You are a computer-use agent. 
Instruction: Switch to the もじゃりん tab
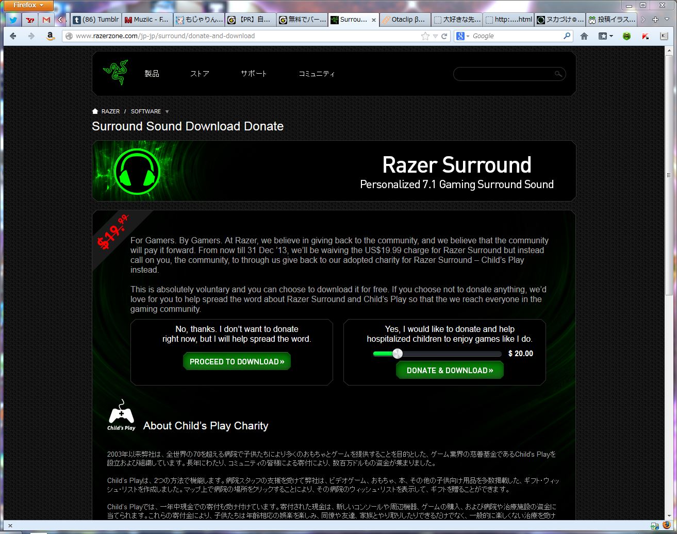tap(199, 20)
